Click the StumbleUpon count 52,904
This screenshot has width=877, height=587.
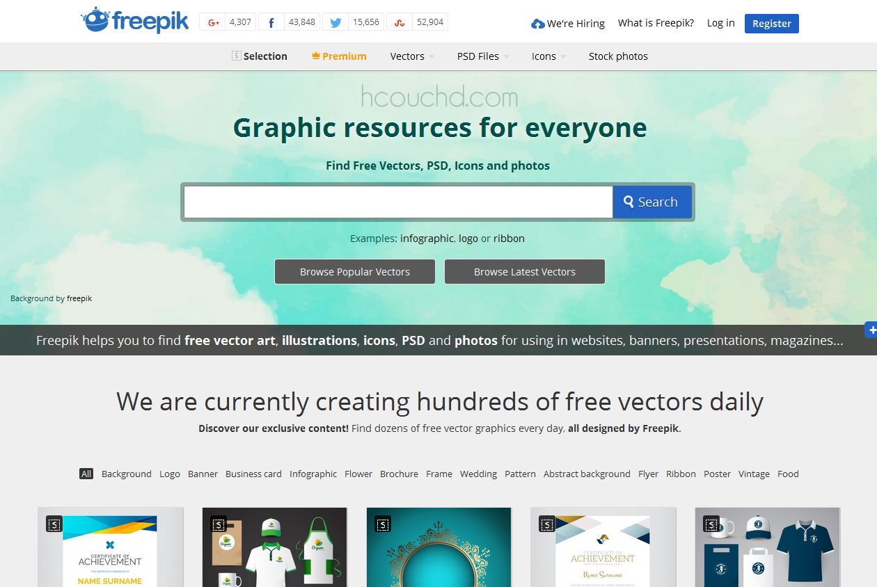pyautogui.click(x=430, y=22)
